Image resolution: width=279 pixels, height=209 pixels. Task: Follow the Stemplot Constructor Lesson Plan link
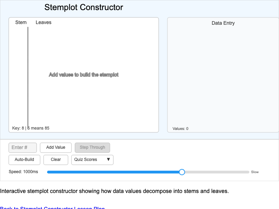52,208
